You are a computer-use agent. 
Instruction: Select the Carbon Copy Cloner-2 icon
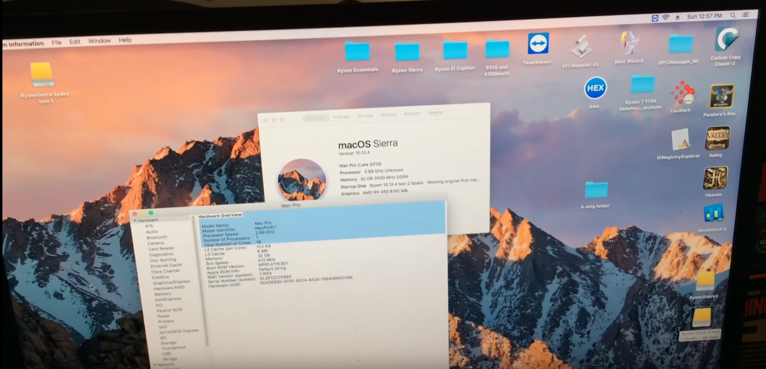click(x=726, y=39)
